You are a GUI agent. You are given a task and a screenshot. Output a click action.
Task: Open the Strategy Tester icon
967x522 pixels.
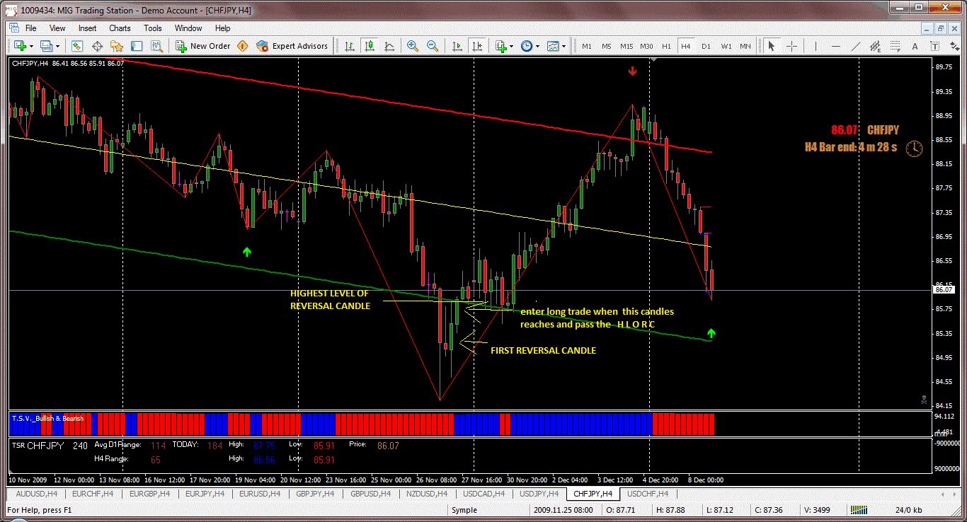(x=158, y=46)
